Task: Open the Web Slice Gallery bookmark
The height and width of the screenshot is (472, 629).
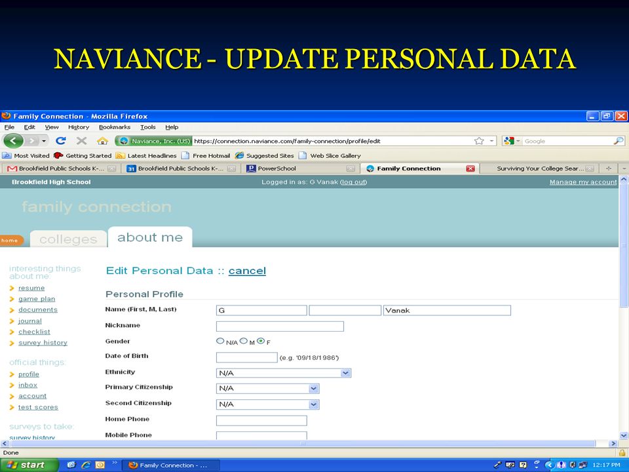Action: point(330,156)
